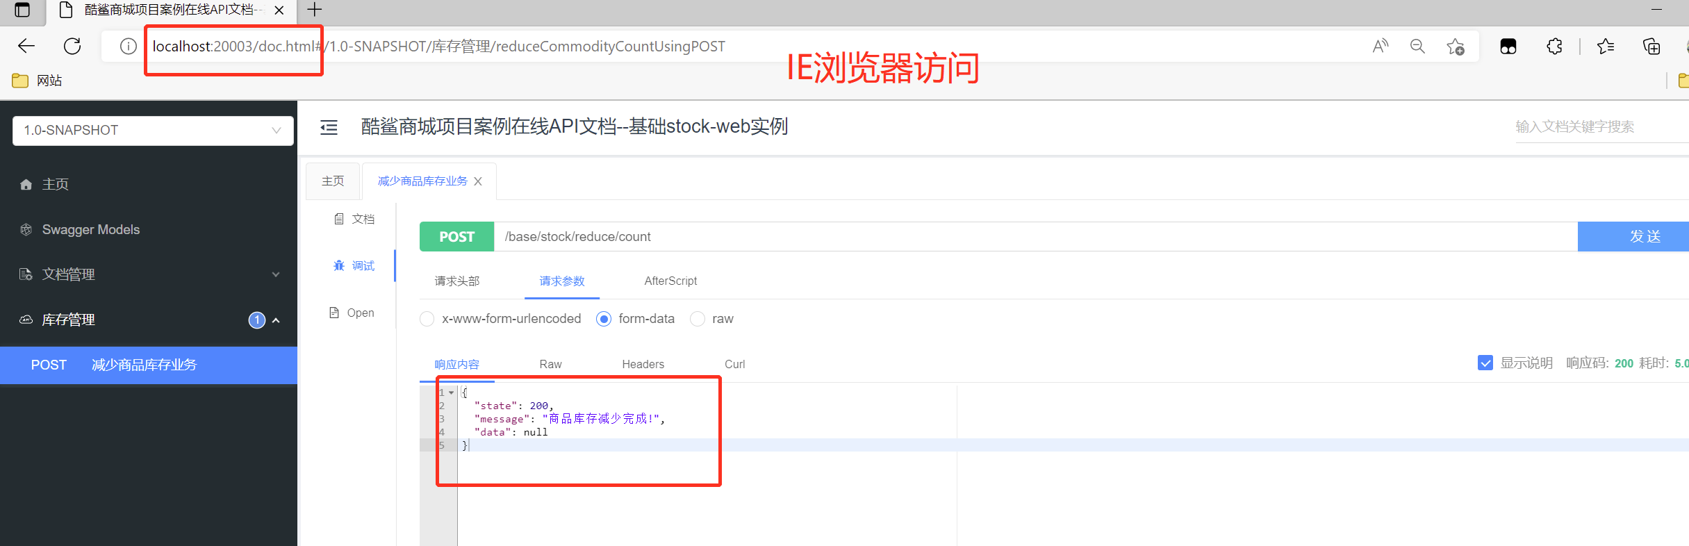Click the zoom magnifier icon in address bar
Viewport: 1689px width, 546px height.
(1417, 47)
